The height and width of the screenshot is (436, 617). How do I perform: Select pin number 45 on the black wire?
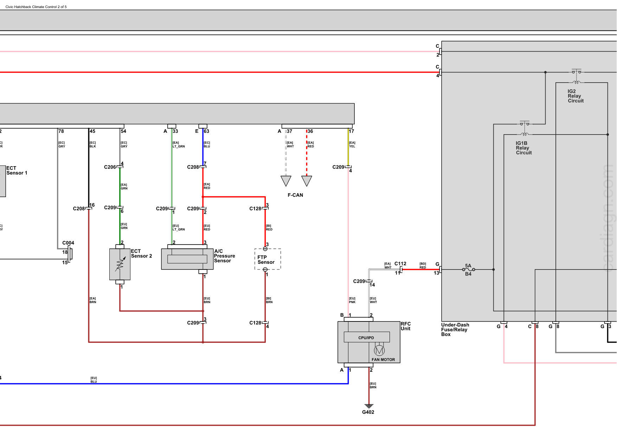click(92, 131)
